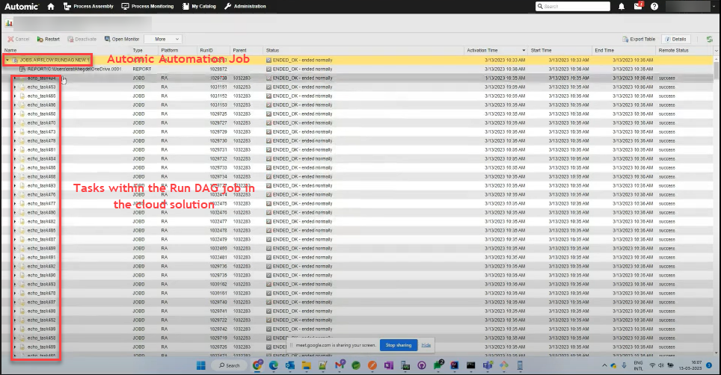Click the chart icon above the toolbar
Image resolution: width=721 pixels, height=375 pixels.
click(9, 23)
